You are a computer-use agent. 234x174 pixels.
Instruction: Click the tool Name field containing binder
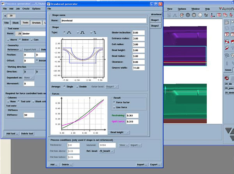[x=34, y=34]
